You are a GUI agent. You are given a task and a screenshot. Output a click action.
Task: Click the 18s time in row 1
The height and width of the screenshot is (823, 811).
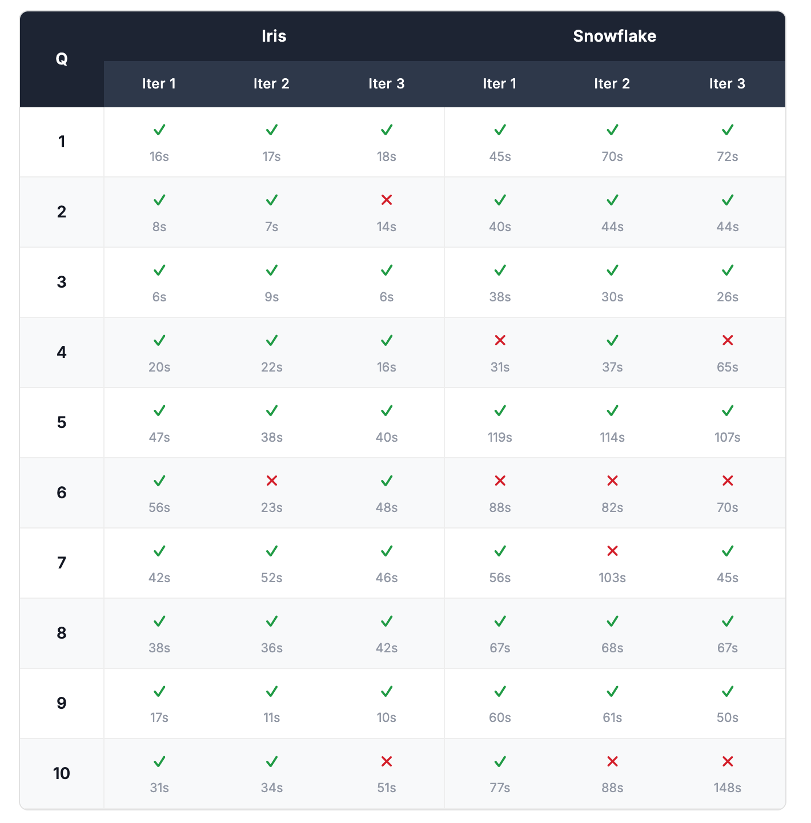387,156
